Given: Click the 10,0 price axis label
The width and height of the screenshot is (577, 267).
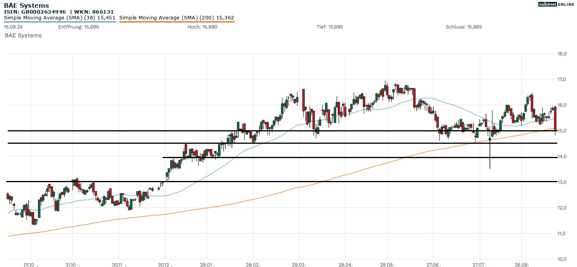Looking at the screenshot, I should 562,259.
